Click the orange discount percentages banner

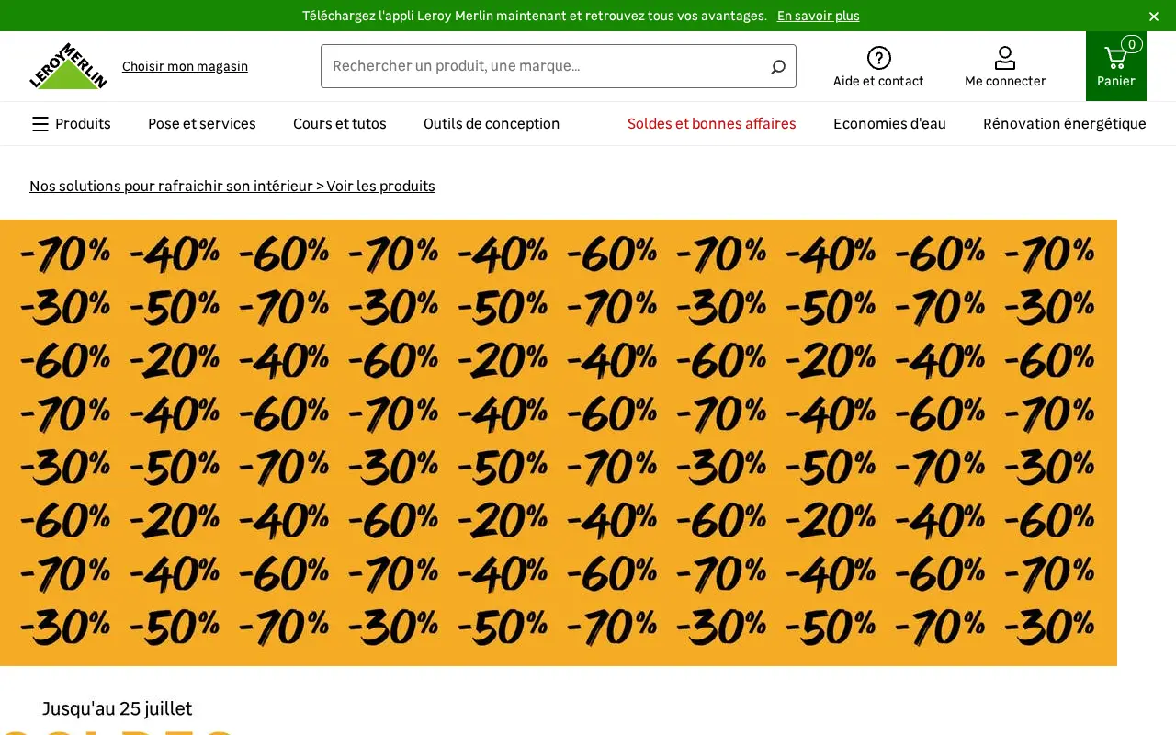[559, 443]
